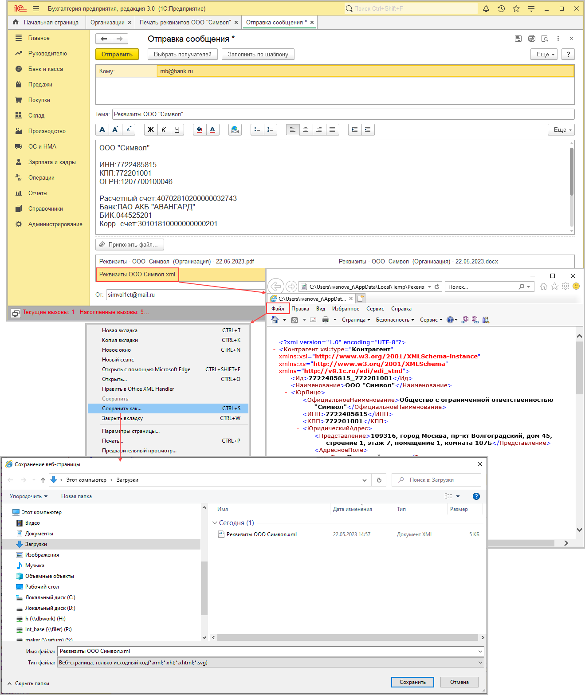Refresh page icon in Internet Explorer
Viewport: 585px width, 695px height.
(x=437, y=287)
